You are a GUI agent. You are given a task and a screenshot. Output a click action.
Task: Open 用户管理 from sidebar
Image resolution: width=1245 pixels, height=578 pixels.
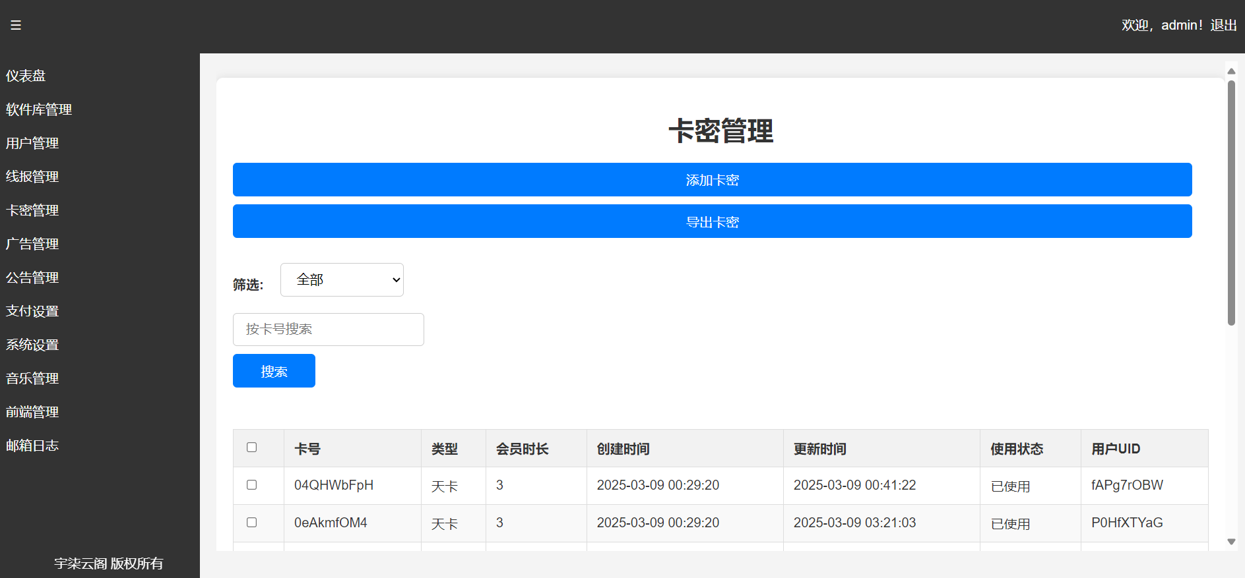32,143
